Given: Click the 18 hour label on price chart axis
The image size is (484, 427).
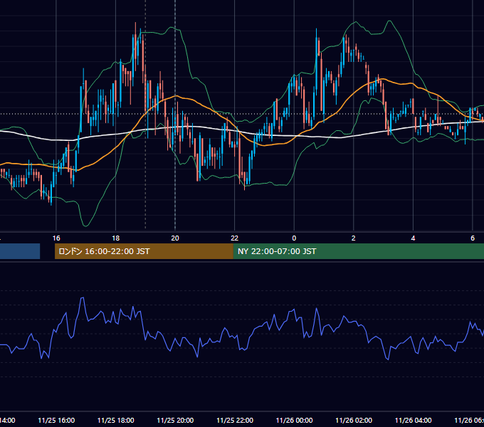Looking at the screenshot, I should 116,238.
